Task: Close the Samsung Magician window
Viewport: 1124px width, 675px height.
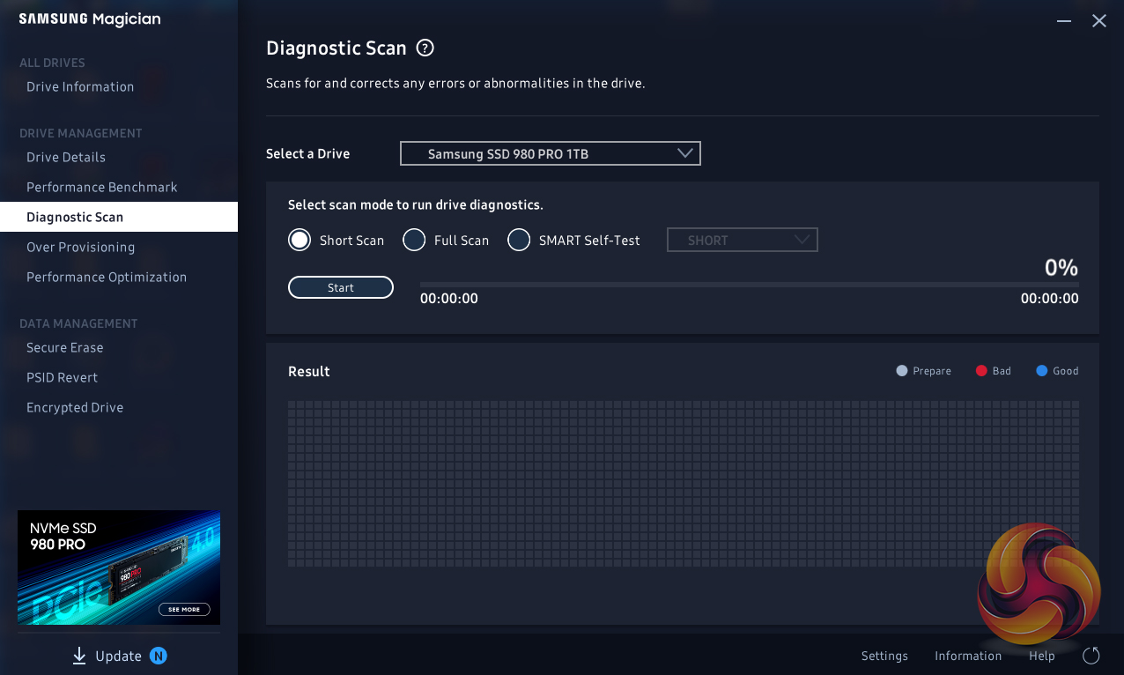Action: (1099, 21)
